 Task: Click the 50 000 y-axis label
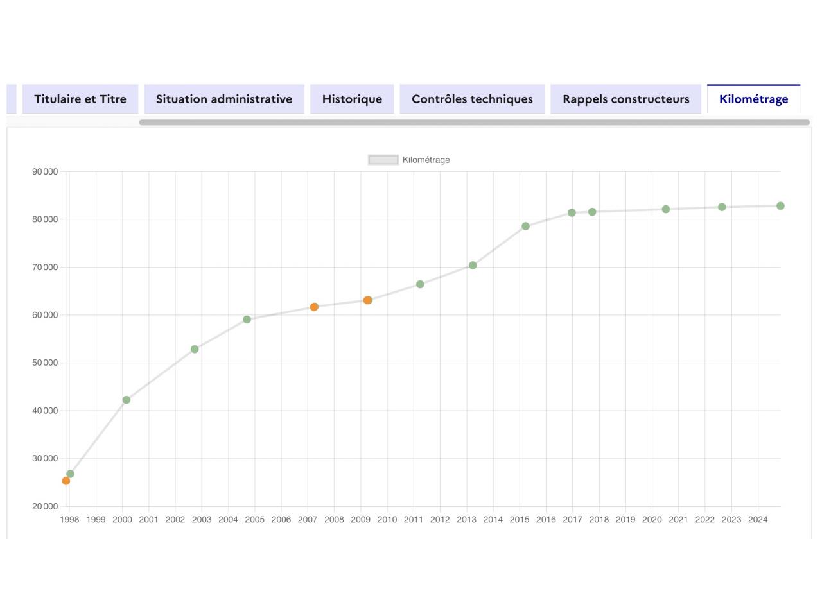click(x=45, y=363)
